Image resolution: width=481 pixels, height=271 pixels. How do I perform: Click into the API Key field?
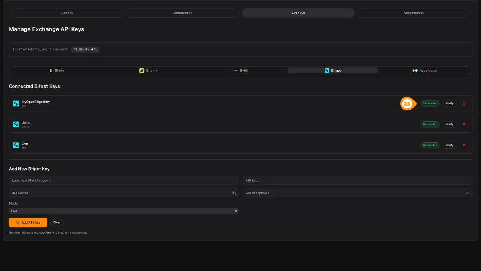coord(357,181)
